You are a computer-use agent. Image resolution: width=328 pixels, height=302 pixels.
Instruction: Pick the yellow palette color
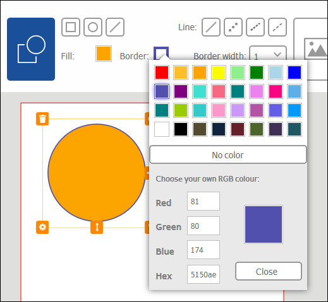tap(219, 73)
